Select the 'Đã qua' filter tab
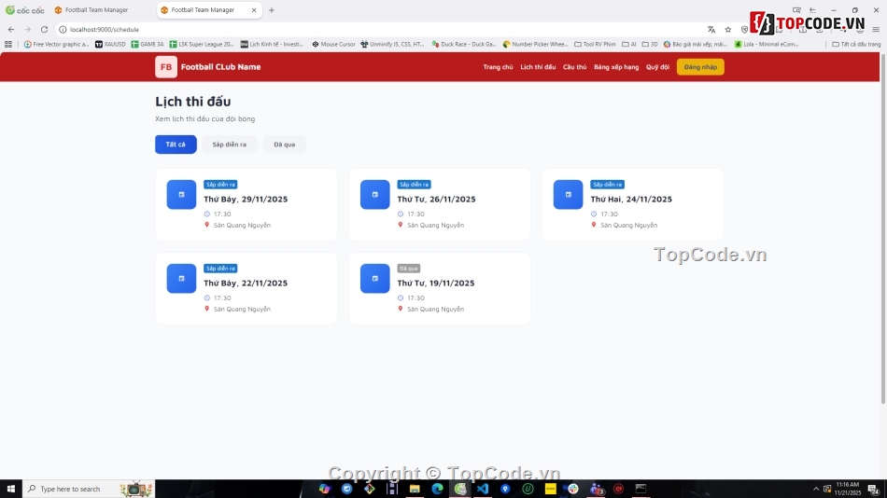 click(284, 145)
